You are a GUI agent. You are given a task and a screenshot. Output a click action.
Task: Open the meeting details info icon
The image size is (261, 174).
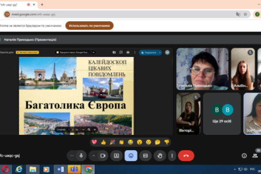(x=244, y=155)
